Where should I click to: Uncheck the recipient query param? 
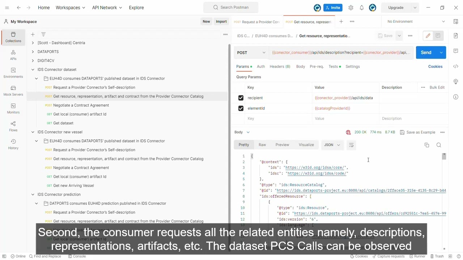point(241,98)
